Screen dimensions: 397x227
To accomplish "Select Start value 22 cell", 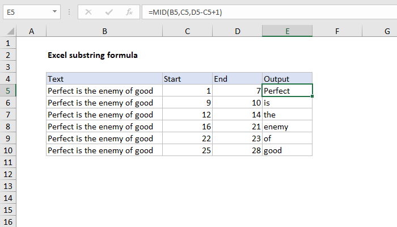I will click(x=187, y=138).
